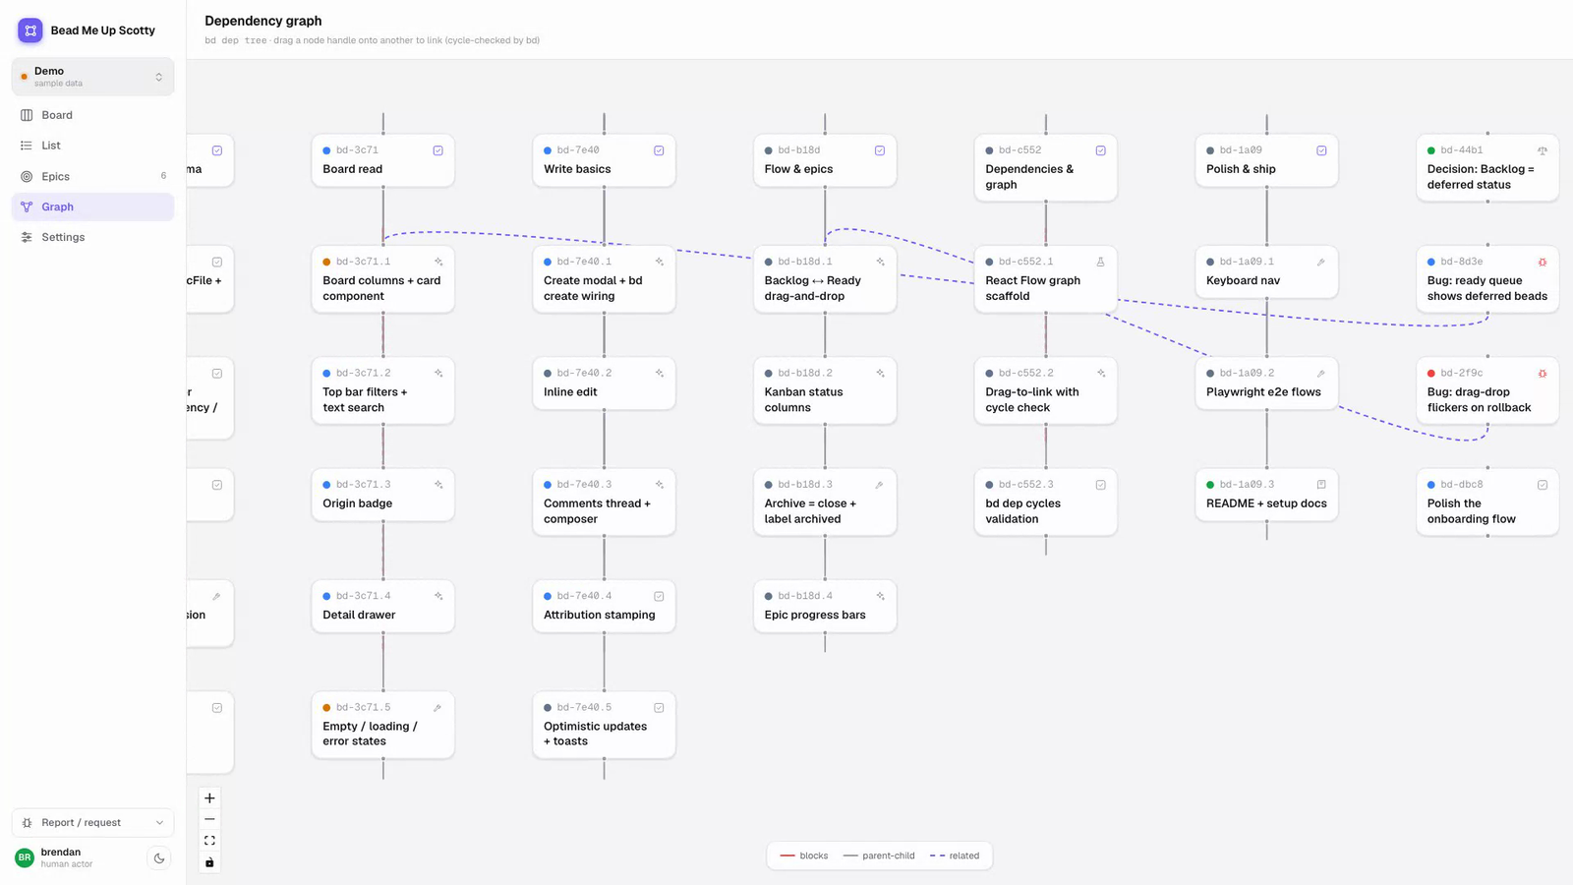1573x885 pixels.
Task: Open the List view
Action: [x=92, y=146]
